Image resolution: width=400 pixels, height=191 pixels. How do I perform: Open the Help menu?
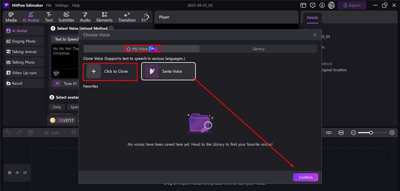click(x=76, y=5)
